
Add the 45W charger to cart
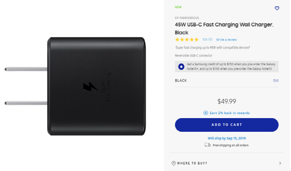(x=227, y=125)
